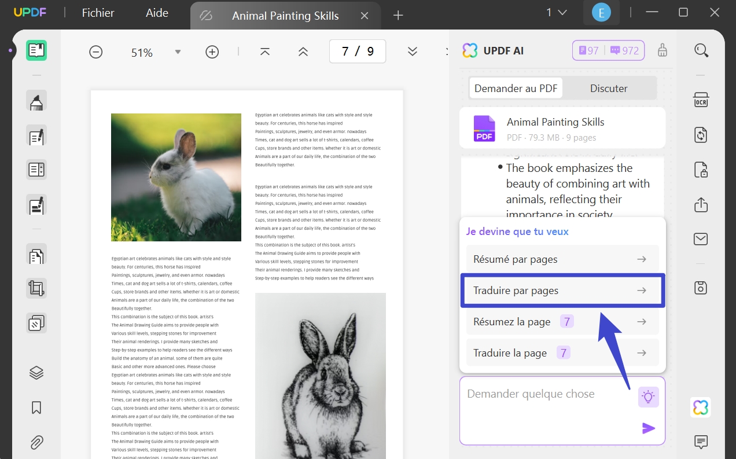Open the attachments paperclip panel
736x459 pixels.
pos(36,442)
